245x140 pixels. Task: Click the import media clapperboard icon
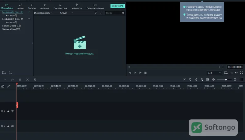tap(80, 42)
